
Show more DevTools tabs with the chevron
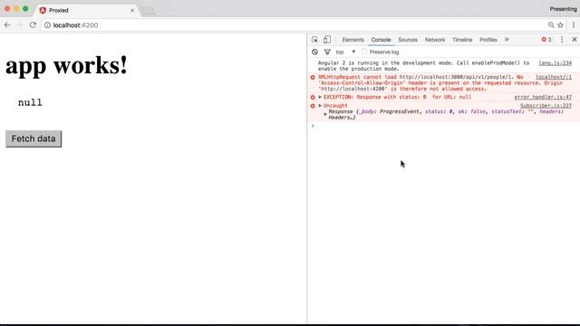tap(507, 40)
